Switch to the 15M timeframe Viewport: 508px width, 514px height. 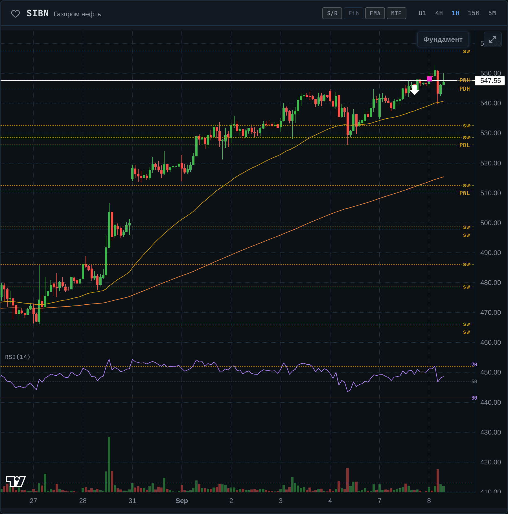(474, 13)
